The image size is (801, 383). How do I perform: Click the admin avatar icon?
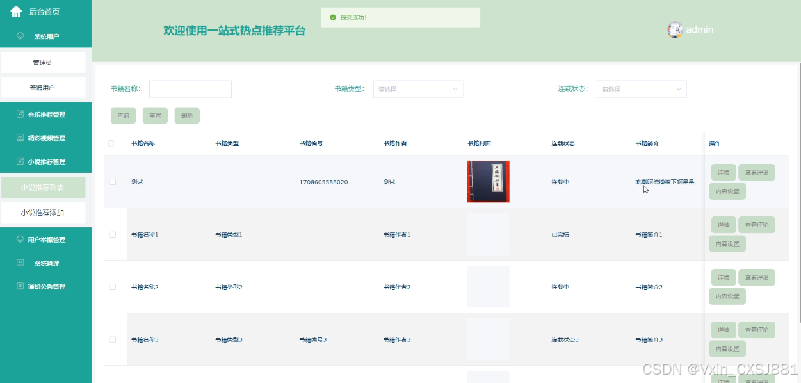[x=675, y=29]
